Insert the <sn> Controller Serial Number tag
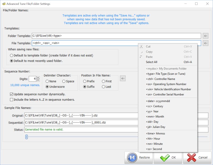Screen dimensions: 213x165 pyautogui.click(x=165, y=95)
